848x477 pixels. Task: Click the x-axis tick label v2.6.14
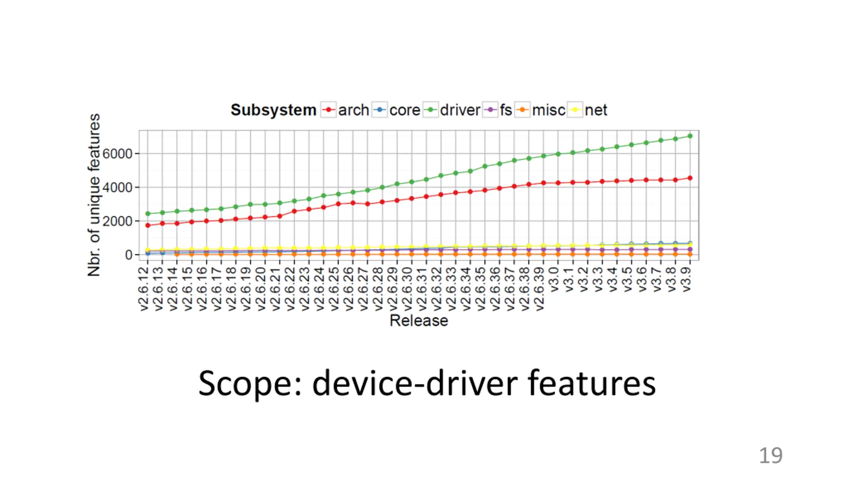tap(173, 289)
